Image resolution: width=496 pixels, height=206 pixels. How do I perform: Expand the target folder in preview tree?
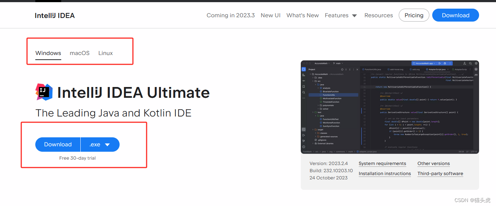[x=313, y=129]
